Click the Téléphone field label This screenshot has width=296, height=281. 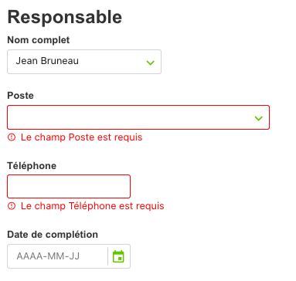pyautogui.click(x=32, y=166)
